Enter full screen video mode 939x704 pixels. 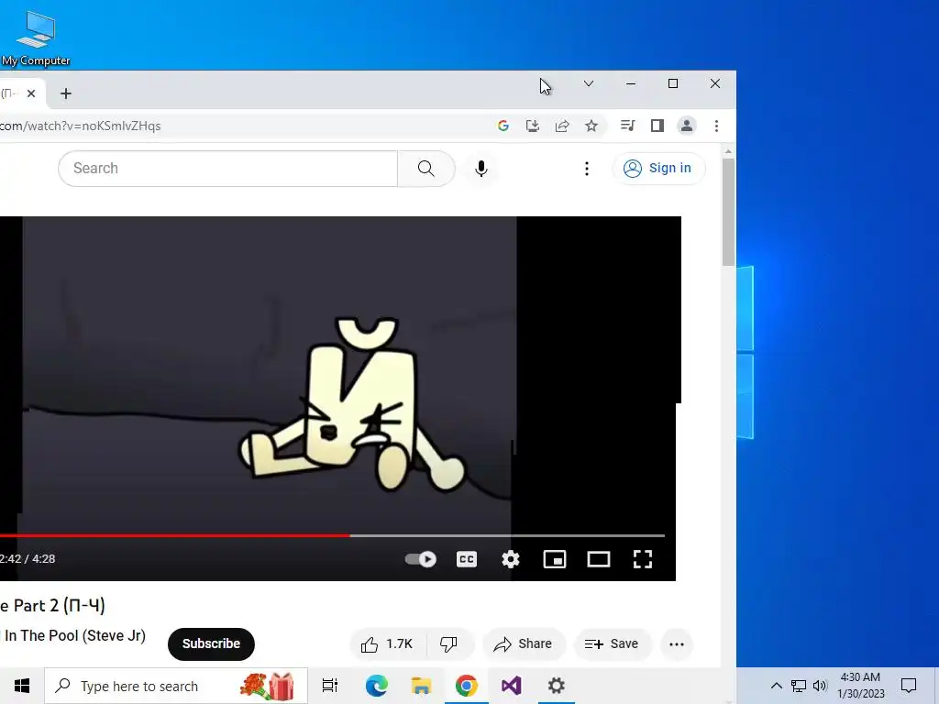click(x=643, y=559)
